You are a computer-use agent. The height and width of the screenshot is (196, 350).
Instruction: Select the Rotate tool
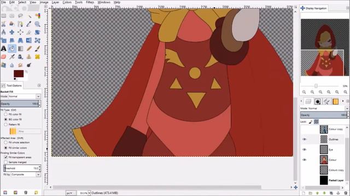coord(38,32)
